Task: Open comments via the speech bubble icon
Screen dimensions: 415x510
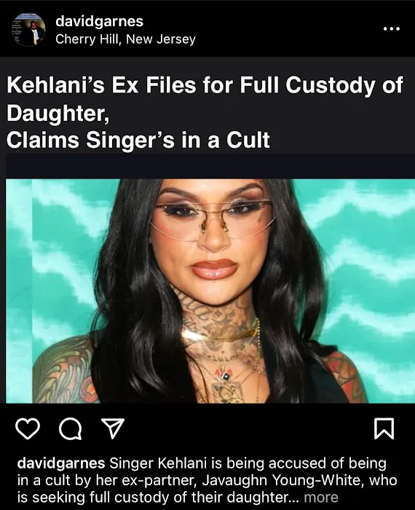Action: tap(70, 428)
